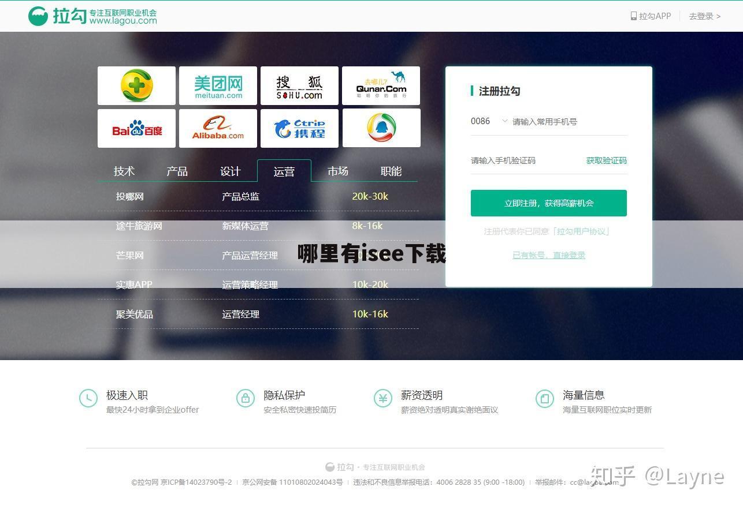Click company name 聚美优品
The height and width of the screenshot is (509, 743).
135,314
